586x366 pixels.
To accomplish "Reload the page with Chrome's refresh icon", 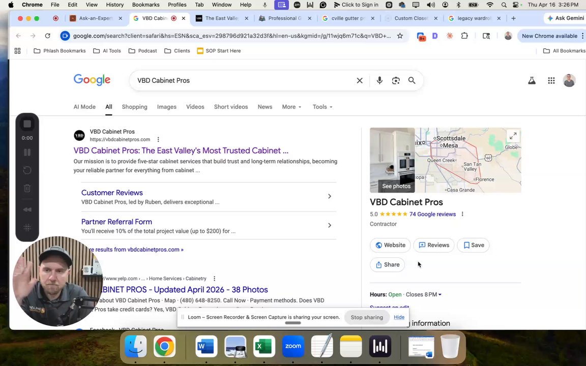I will tap(47, 36).
